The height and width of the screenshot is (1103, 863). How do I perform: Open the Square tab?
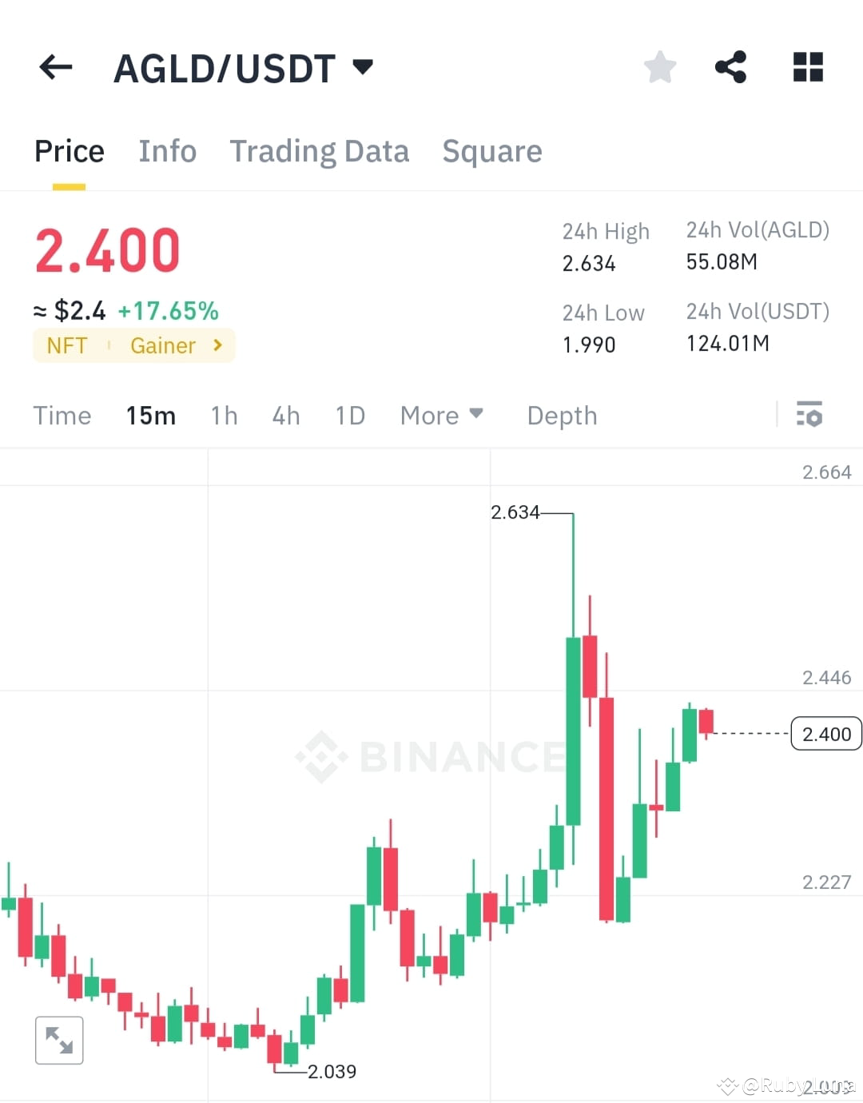(x=492, y=150)
